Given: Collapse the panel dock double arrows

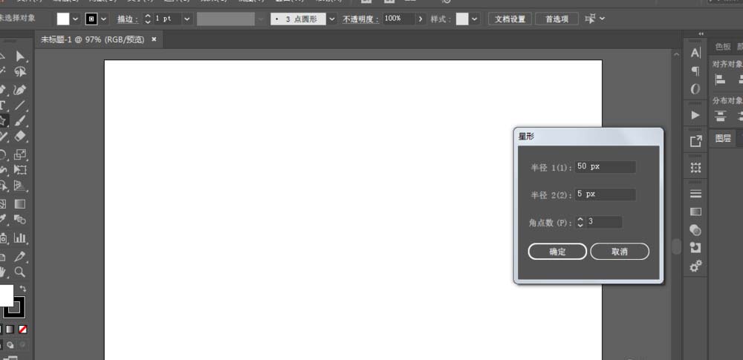Looking at the screenshot, I should point(701,34).
